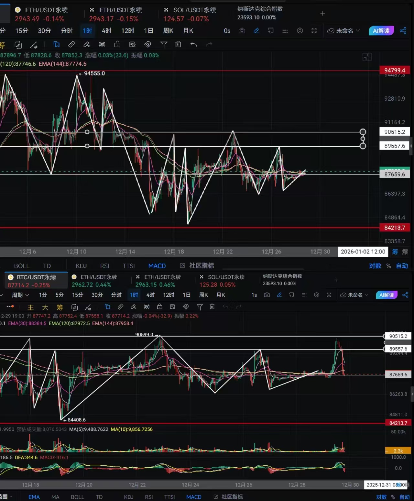Image resolution: width=414 pixels, height=501 pixels.
Task: Select the trash delete-drawings icon in upper toolbar
Action: 178,44
